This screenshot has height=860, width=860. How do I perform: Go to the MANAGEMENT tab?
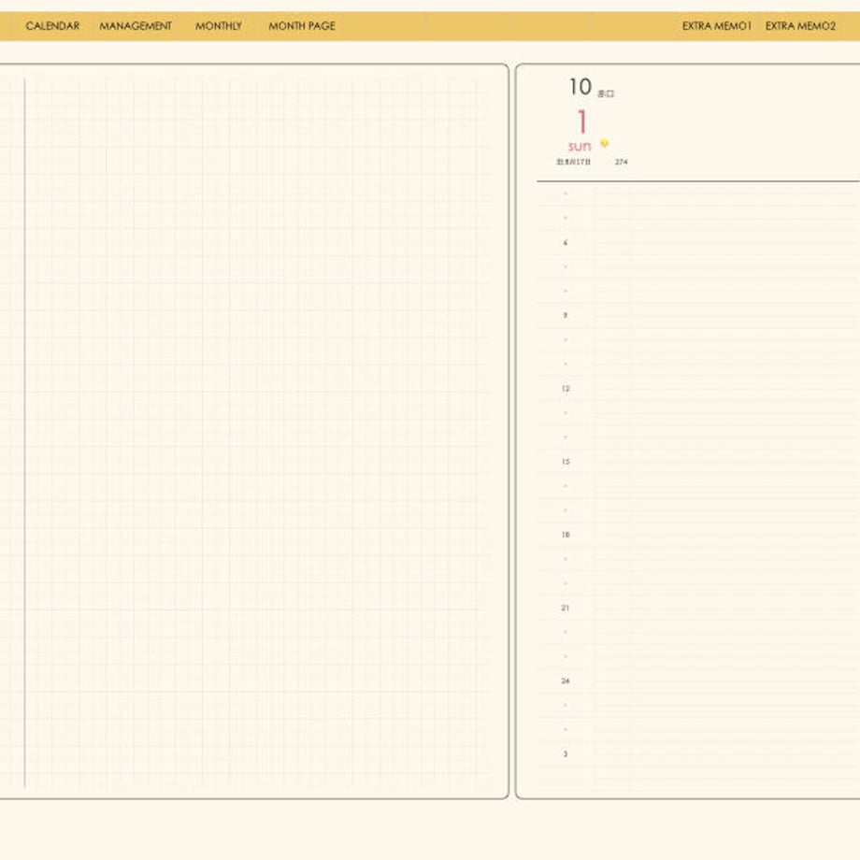pos(136,26)
